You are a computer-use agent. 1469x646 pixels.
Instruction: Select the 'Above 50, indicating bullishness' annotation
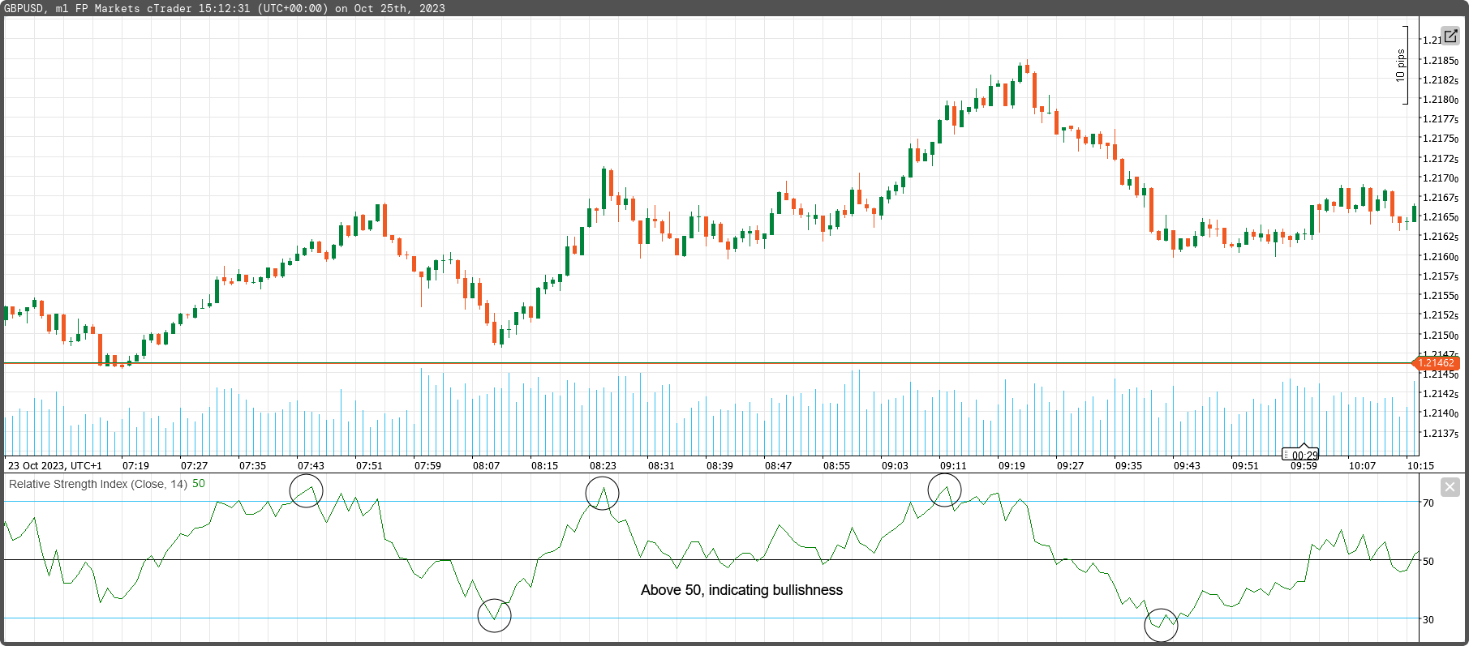[x=741, y=590]
